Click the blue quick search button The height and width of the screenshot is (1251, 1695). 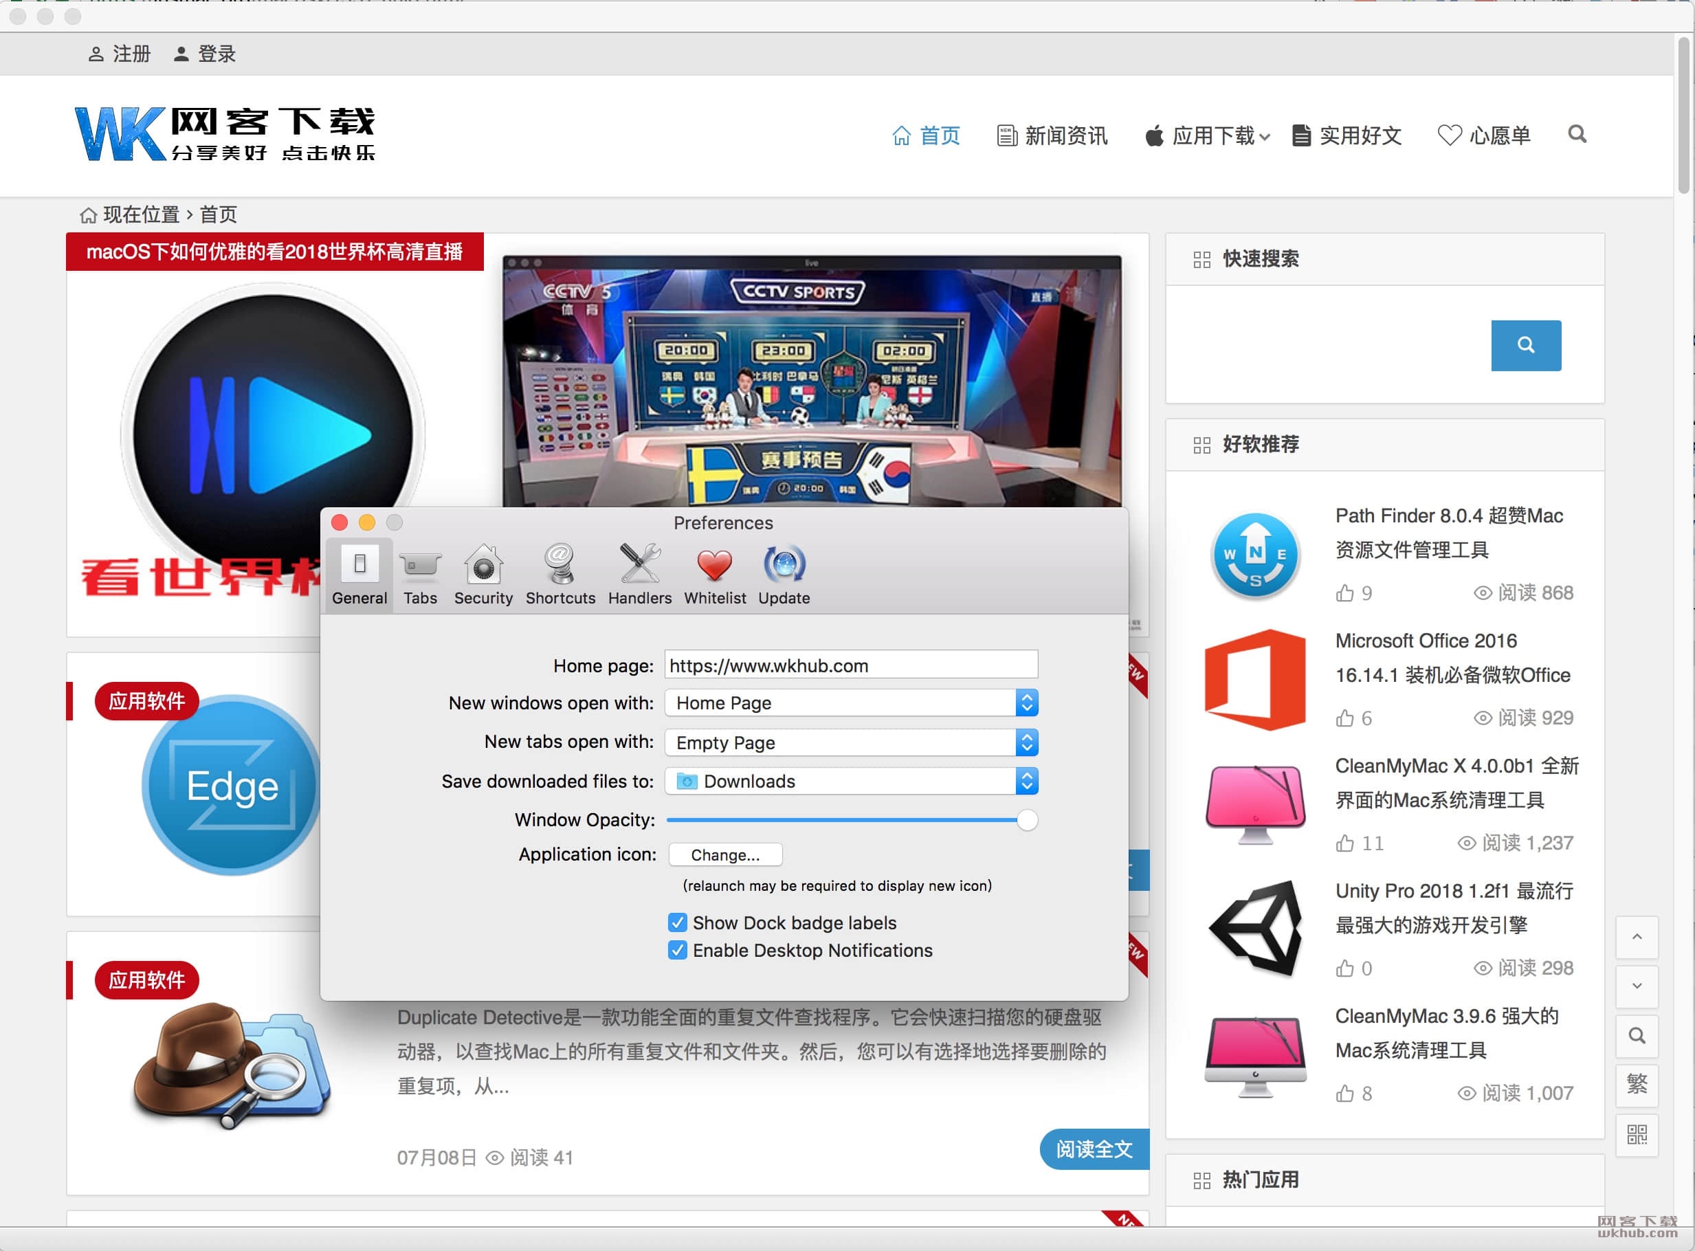point(1525,345)
